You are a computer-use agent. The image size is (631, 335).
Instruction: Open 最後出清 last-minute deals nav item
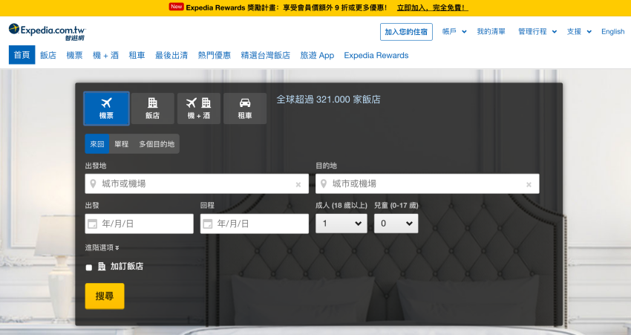[x=171, y=55]
